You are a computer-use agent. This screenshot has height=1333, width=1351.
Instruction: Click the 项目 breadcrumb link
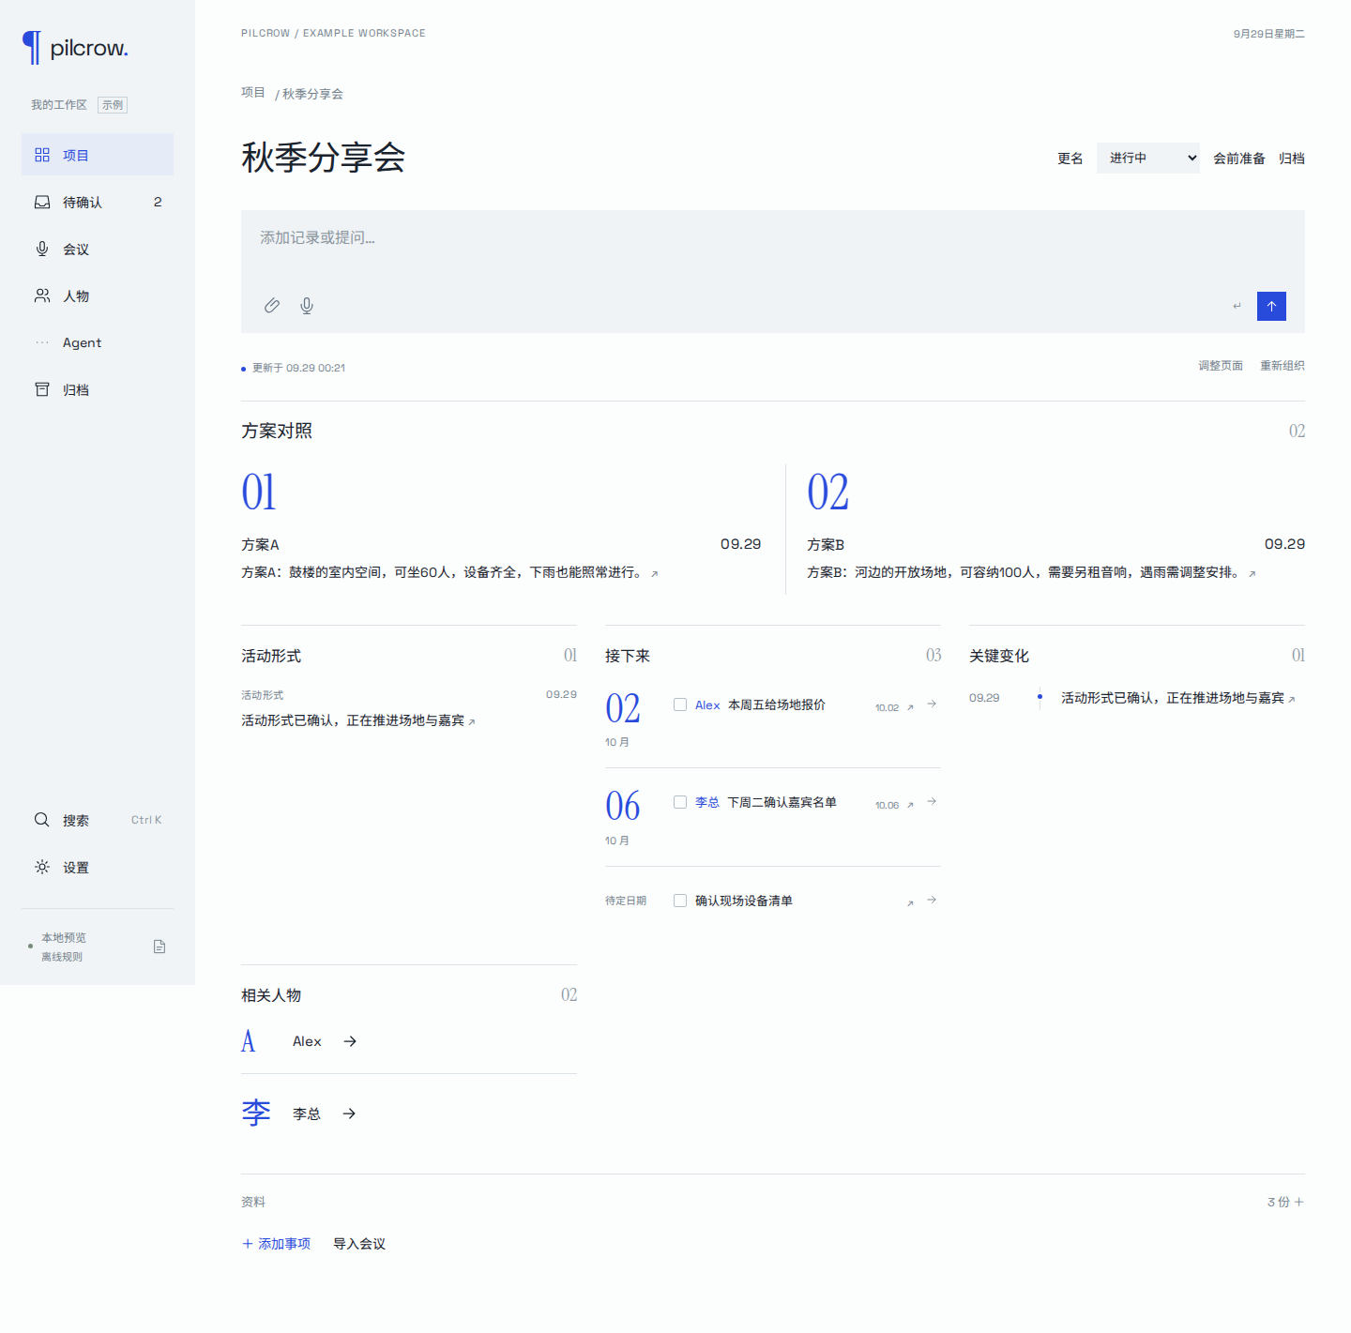point(253,93)
